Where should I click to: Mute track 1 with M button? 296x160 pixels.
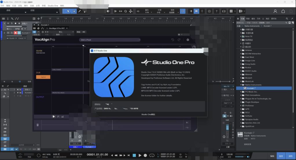click(x=8, y=23)
